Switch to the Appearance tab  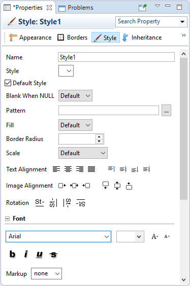(30, 38)
